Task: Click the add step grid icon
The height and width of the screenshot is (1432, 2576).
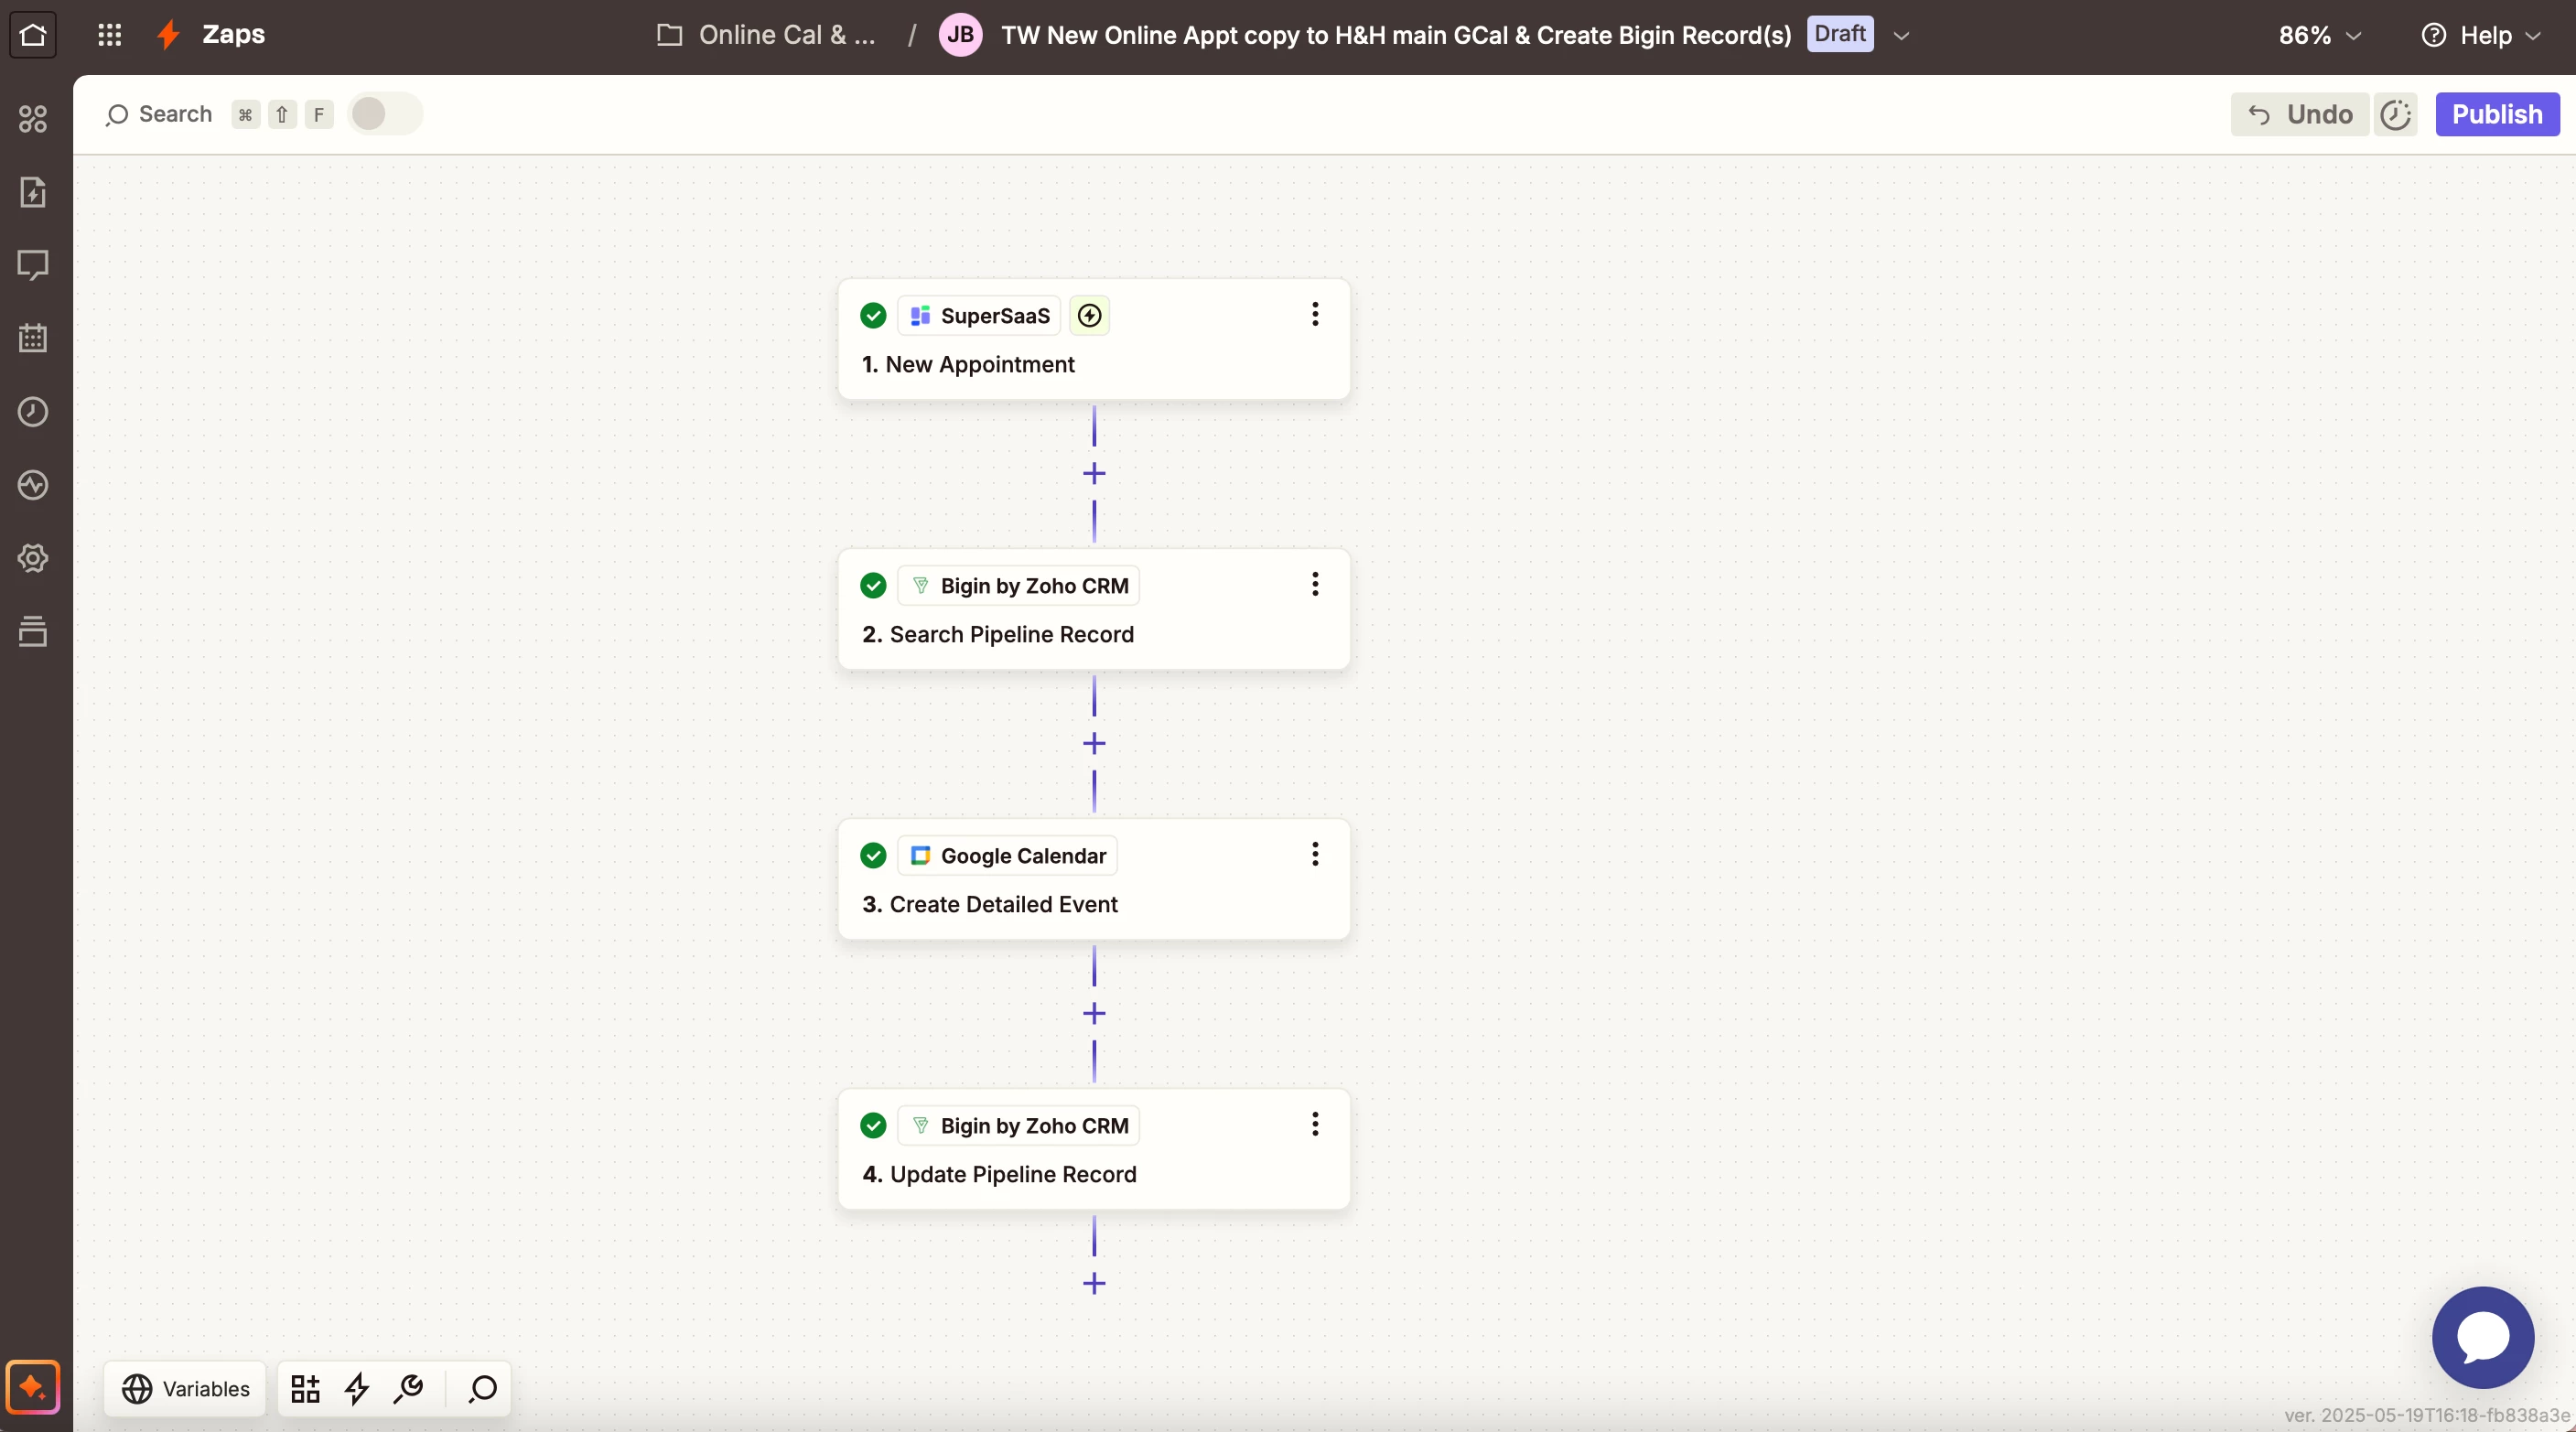Action: (305, 1388)
